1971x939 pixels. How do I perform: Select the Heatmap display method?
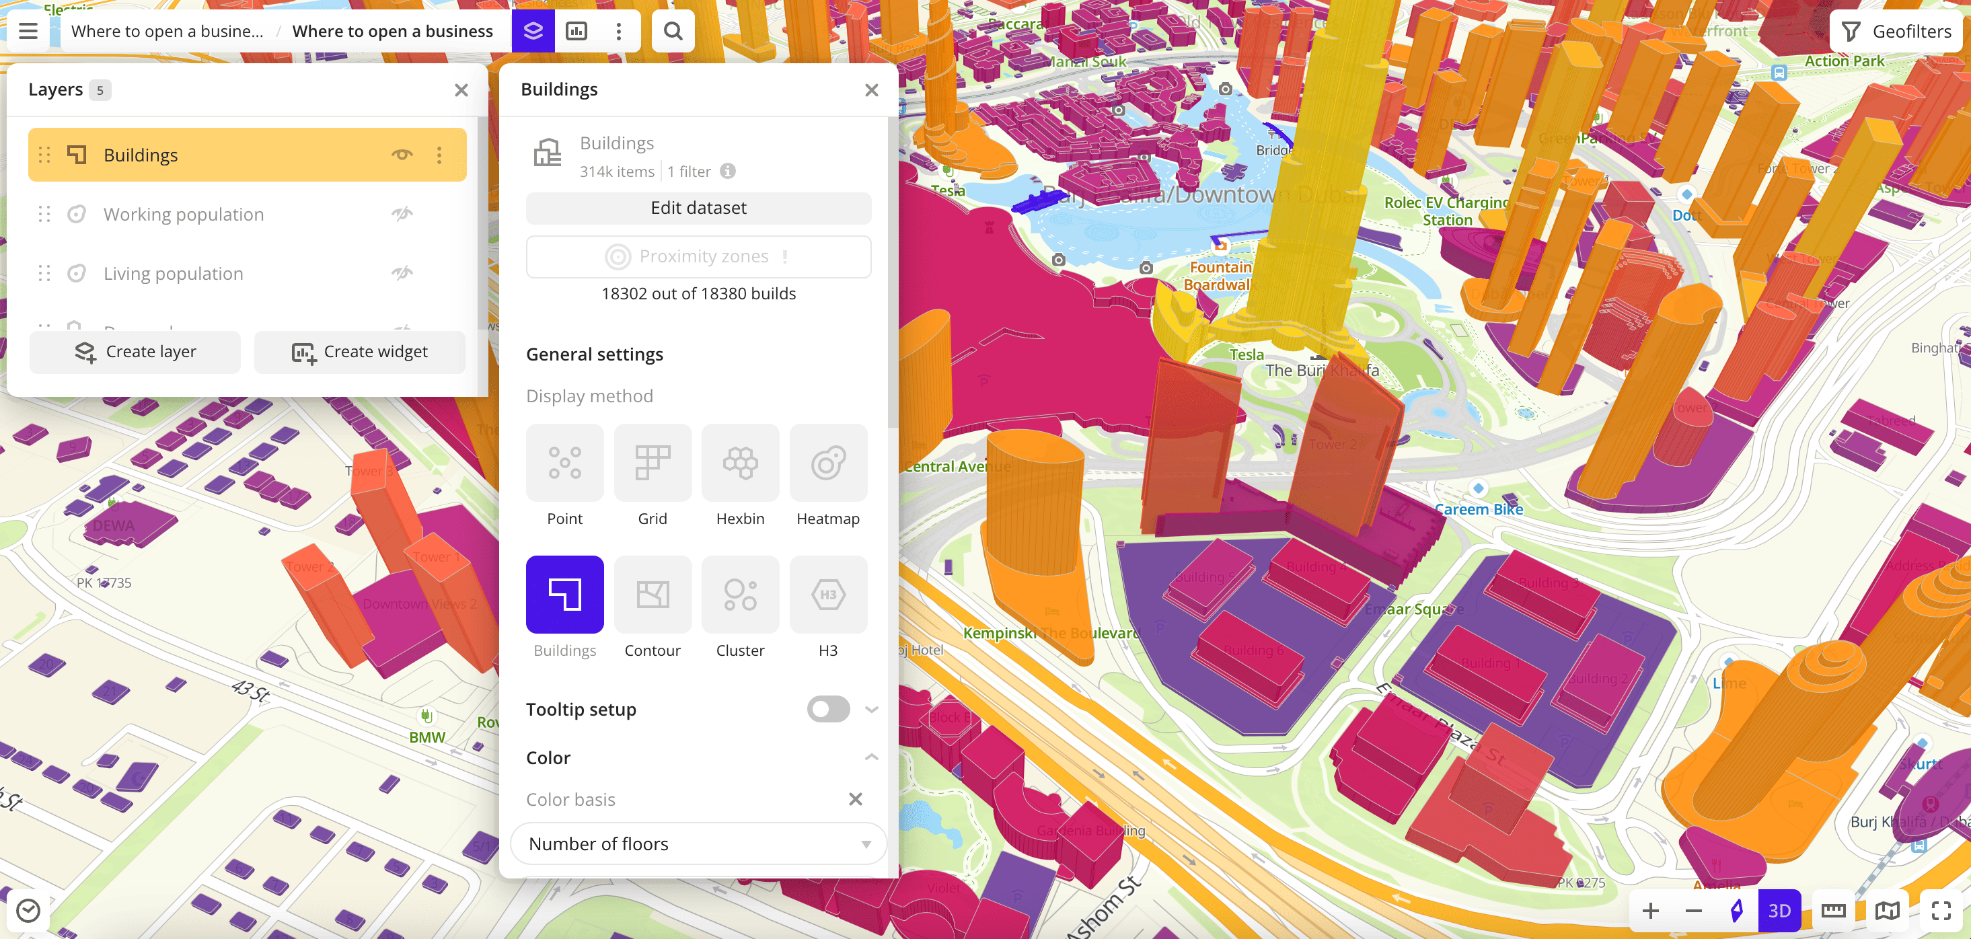tap(828, 463)
